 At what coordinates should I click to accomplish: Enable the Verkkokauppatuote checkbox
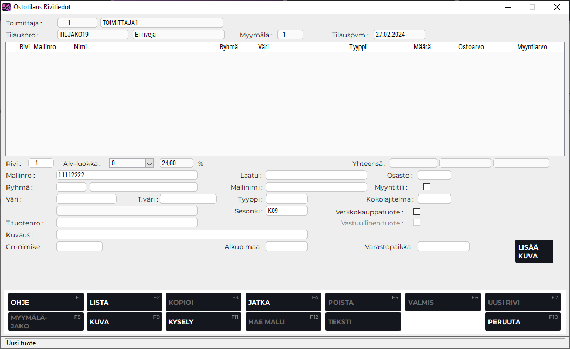click(417, 211)
